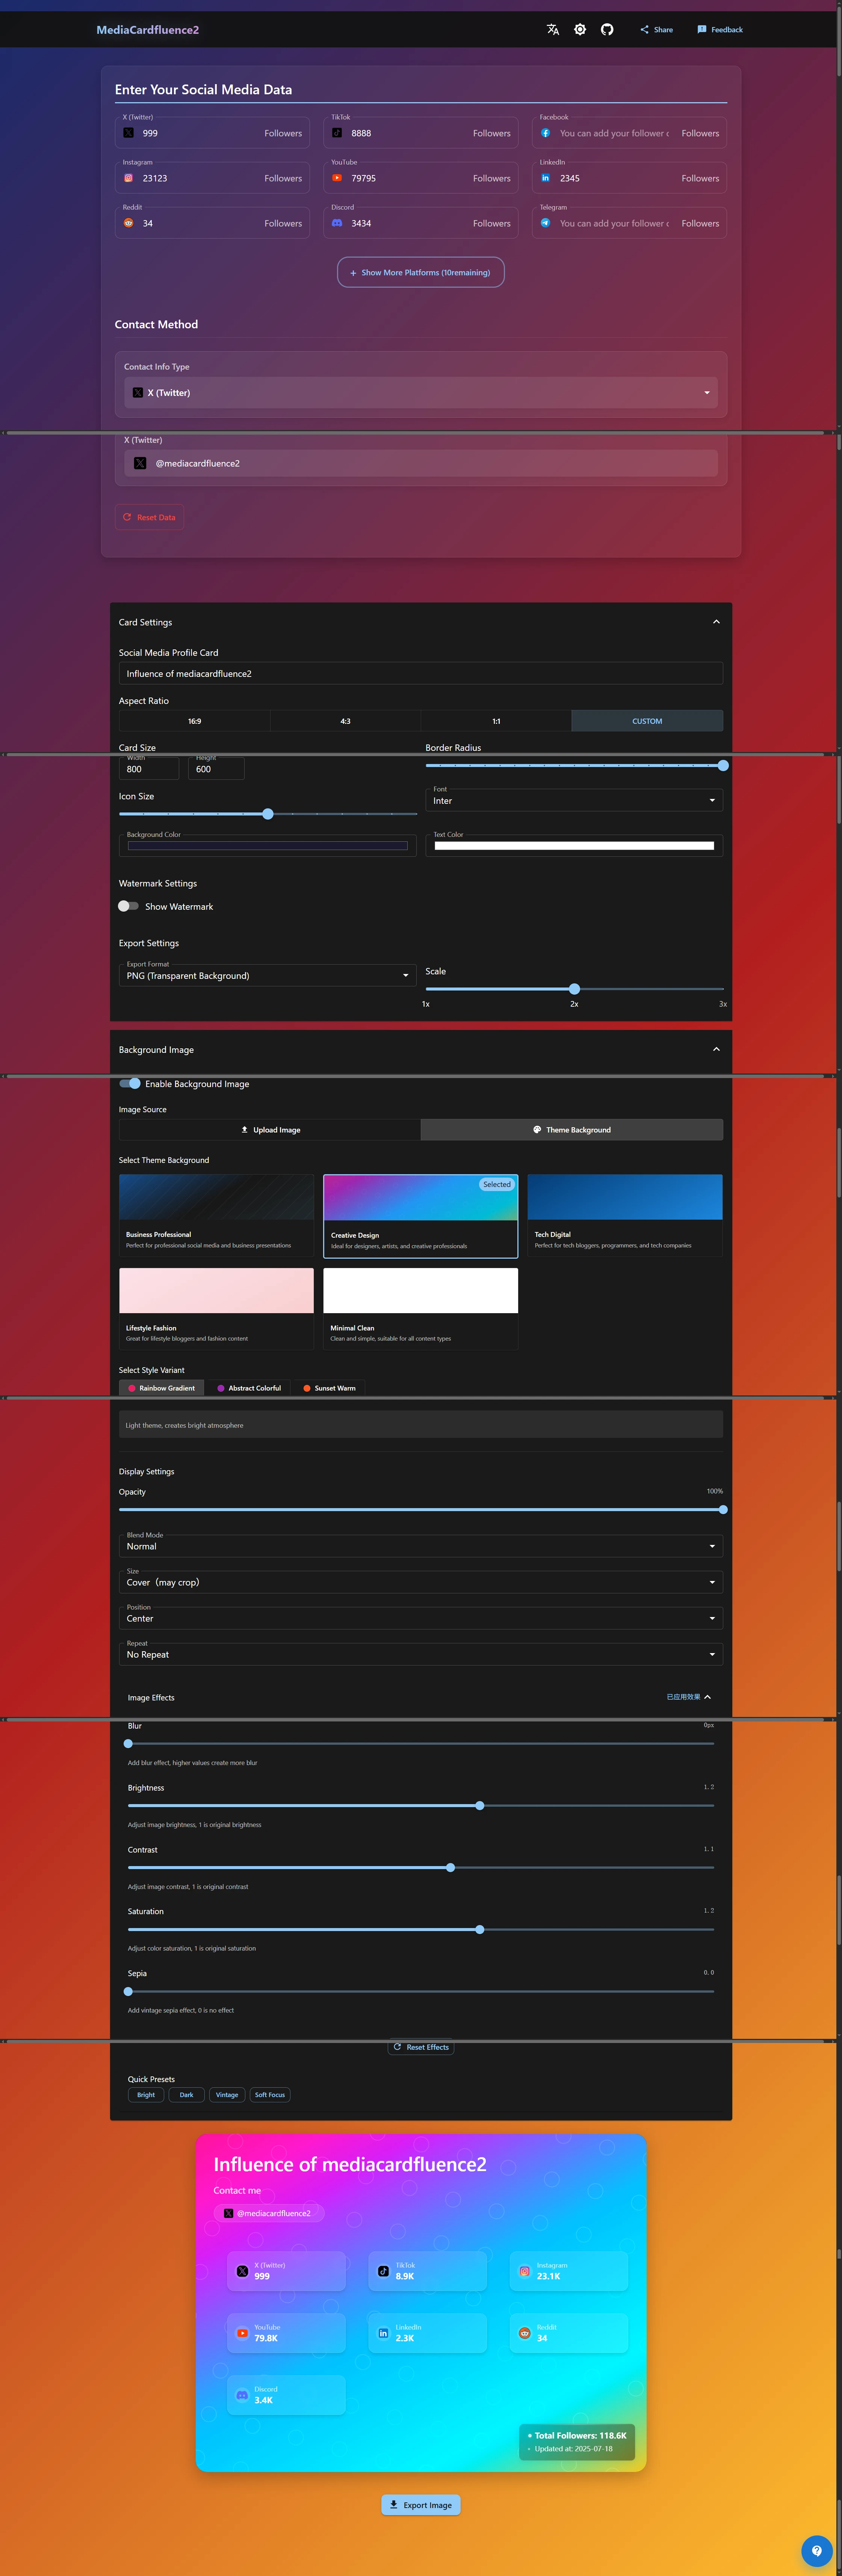Screen dimensions: 842x2576
Task: Collapse the Card Settings panel
Action: pos(716,622)
